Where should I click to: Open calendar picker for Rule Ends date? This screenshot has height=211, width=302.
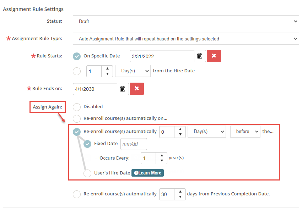coord(123,89)
